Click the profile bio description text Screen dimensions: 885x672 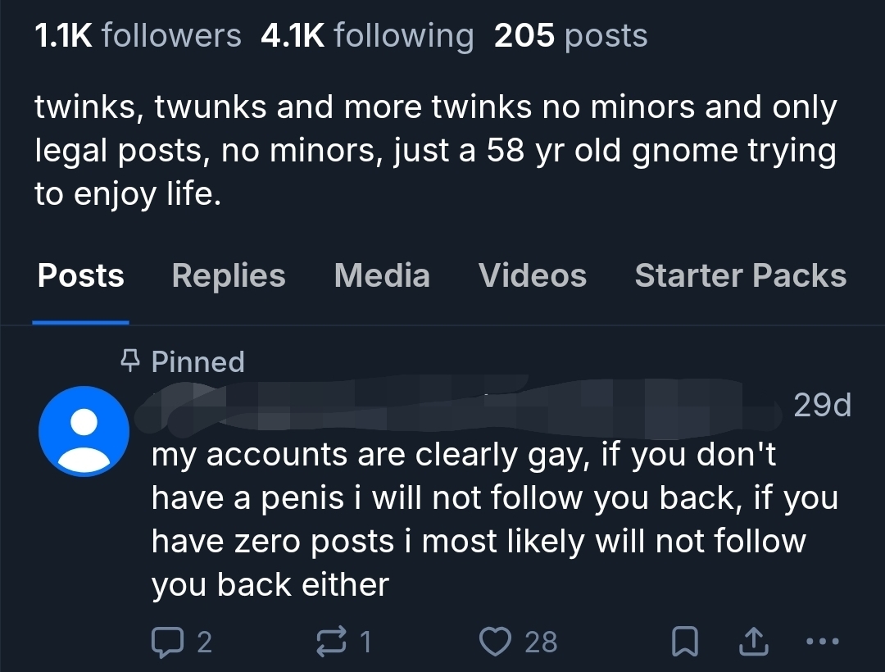click(x=434, y=151)
